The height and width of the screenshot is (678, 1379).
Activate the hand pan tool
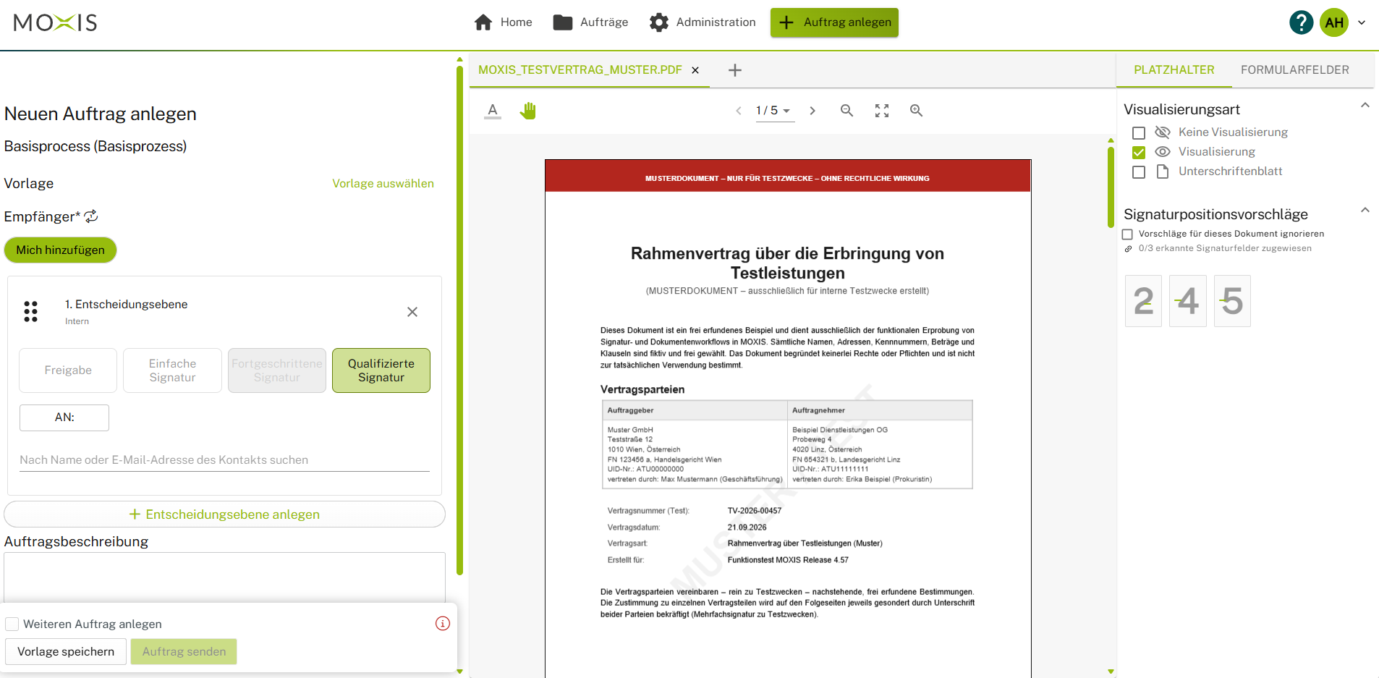(528, 111)
